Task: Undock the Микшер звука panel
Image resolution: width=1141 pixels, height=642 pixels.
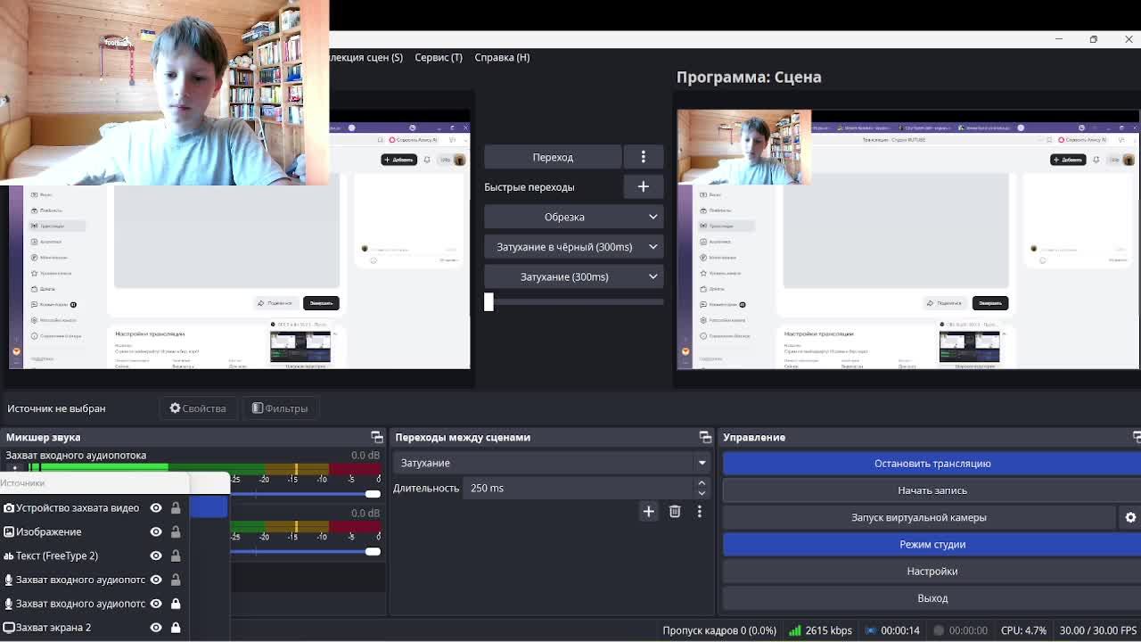Action: (377, 437)
